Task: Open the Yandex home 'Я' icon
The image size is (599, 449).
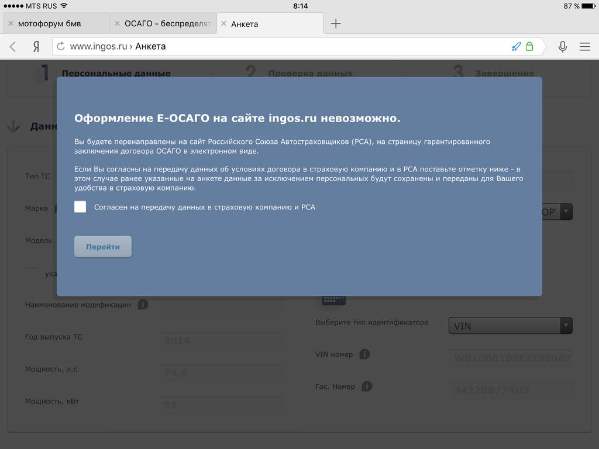Action: 36,47
